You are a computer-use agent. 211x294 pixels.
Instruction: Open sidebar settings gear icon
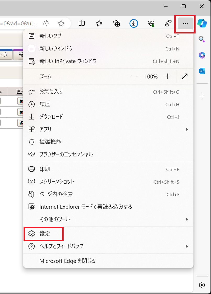click(x=202, y=285)
